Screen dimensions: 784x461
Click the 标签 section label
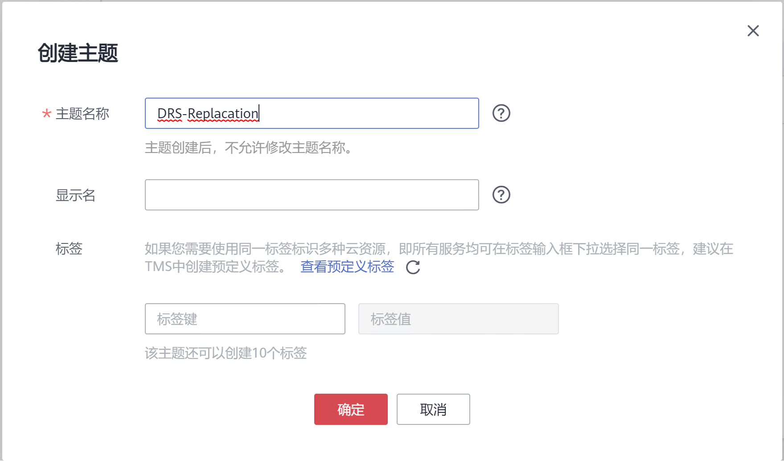pos(69,249)
